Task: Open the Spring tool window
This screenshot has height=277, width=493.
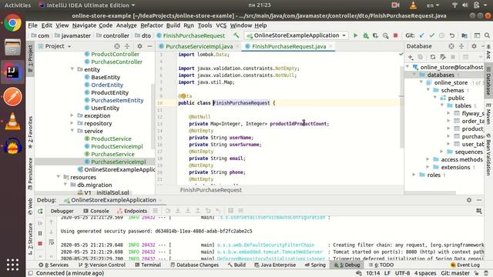Action: click(x=315, y=265)
